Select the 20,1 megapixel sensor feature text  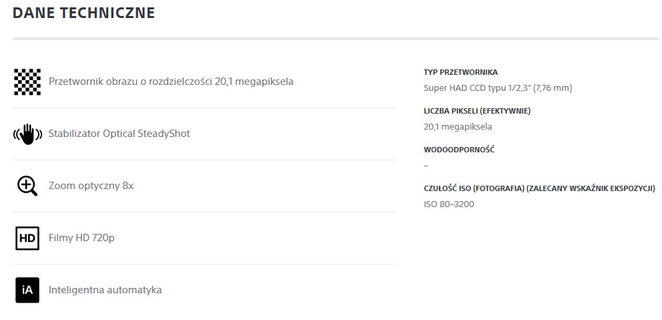pos(171,82)
